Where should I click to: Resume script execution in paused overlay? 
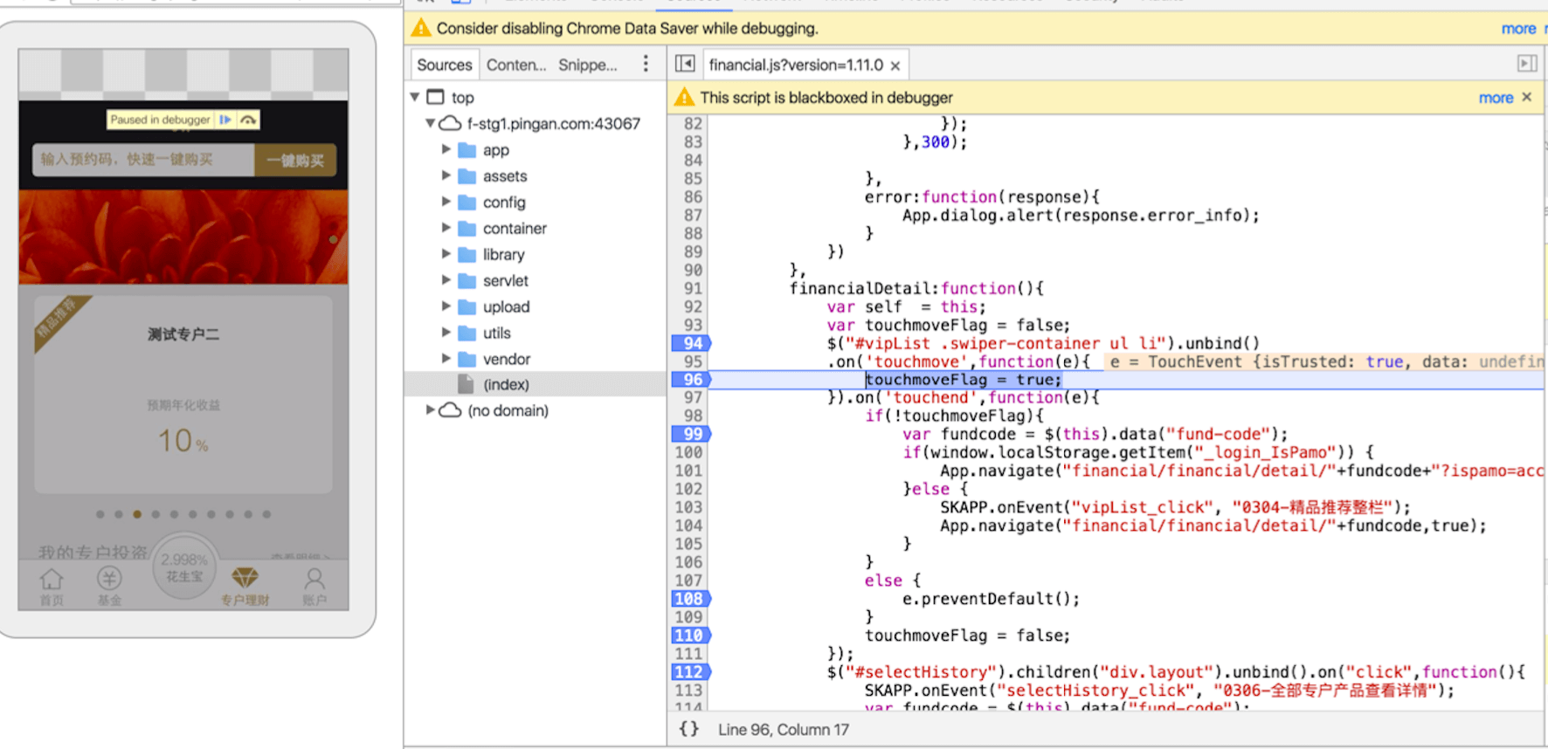(x=225, y=120)
